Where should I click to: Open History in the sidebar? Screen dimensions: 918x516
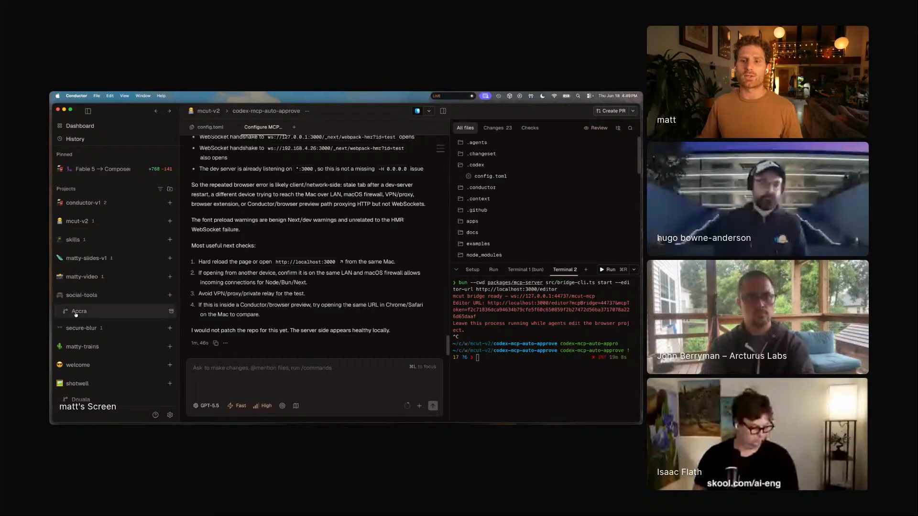(75, 139)
